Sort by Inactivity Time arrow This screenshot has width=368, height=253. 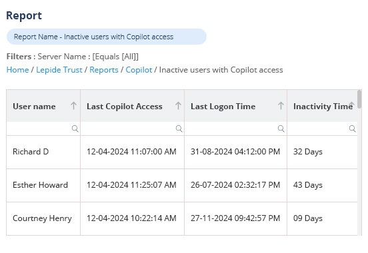pos(351,105)
